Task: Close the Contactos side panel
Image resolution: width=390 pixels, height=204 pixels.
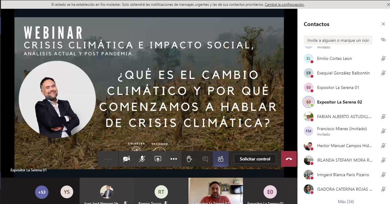Action: (383, 24)
